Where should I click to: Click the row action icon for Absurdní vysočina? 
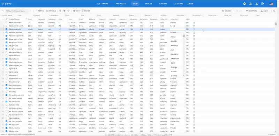tap(194, 33)
